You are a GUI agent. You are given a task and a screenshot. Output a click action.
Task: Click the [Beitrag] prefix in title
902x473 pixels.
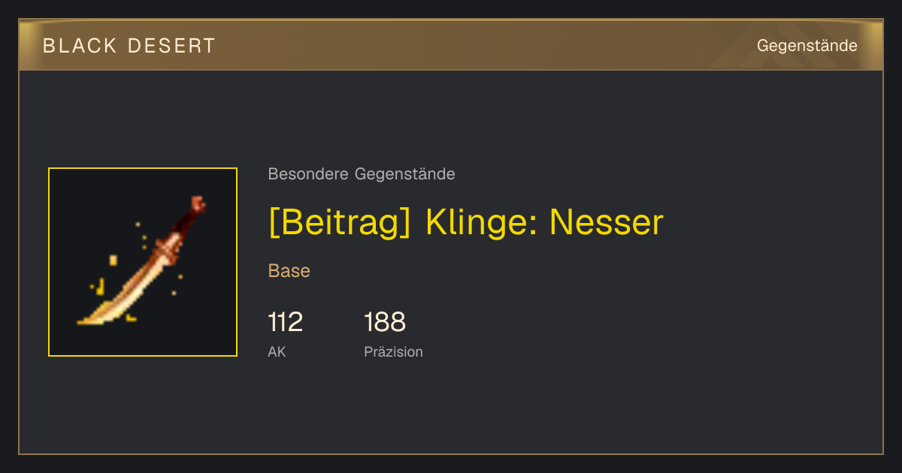pos(340,222)
